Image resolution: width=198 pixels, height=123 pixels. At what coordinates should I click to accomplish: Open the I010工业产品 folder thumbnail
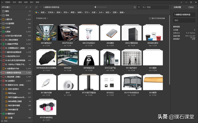pyautogui.click(x=110, y=58)
